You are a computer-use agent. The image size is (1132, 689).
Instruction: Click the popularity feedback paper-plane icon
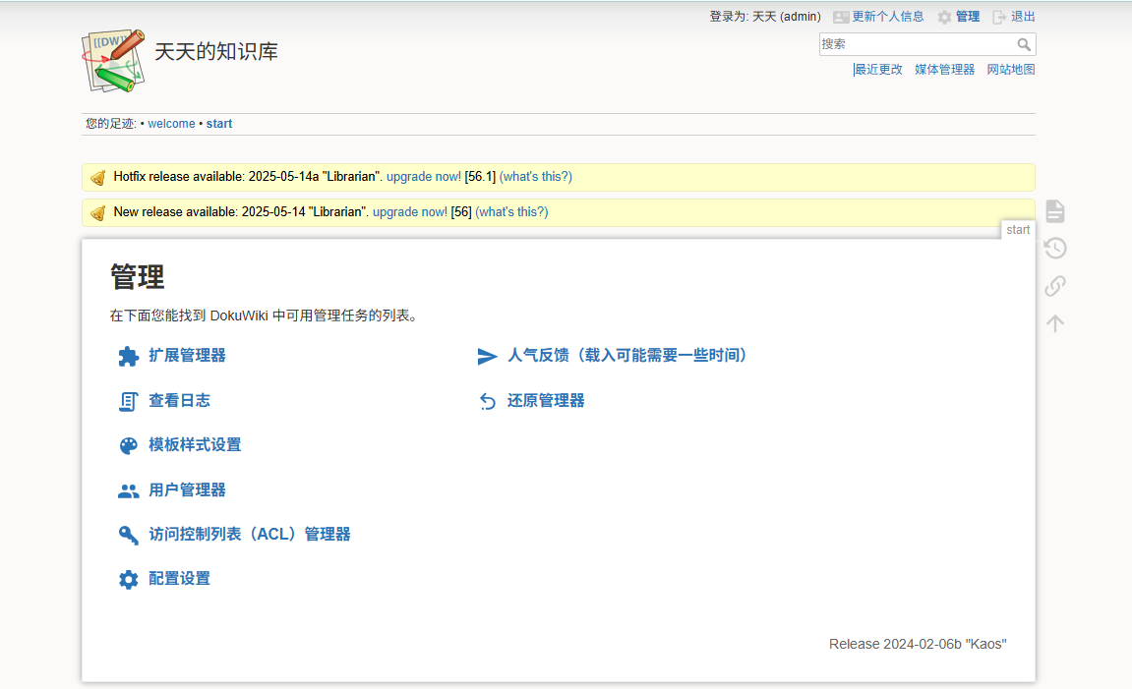coord(487,357)
